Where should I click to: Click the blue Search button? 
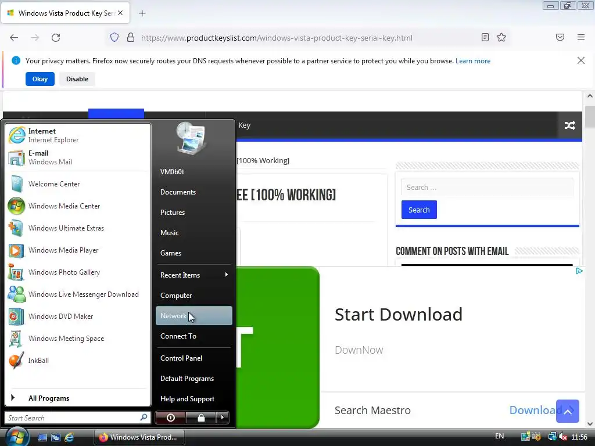[x=419, y=210]
